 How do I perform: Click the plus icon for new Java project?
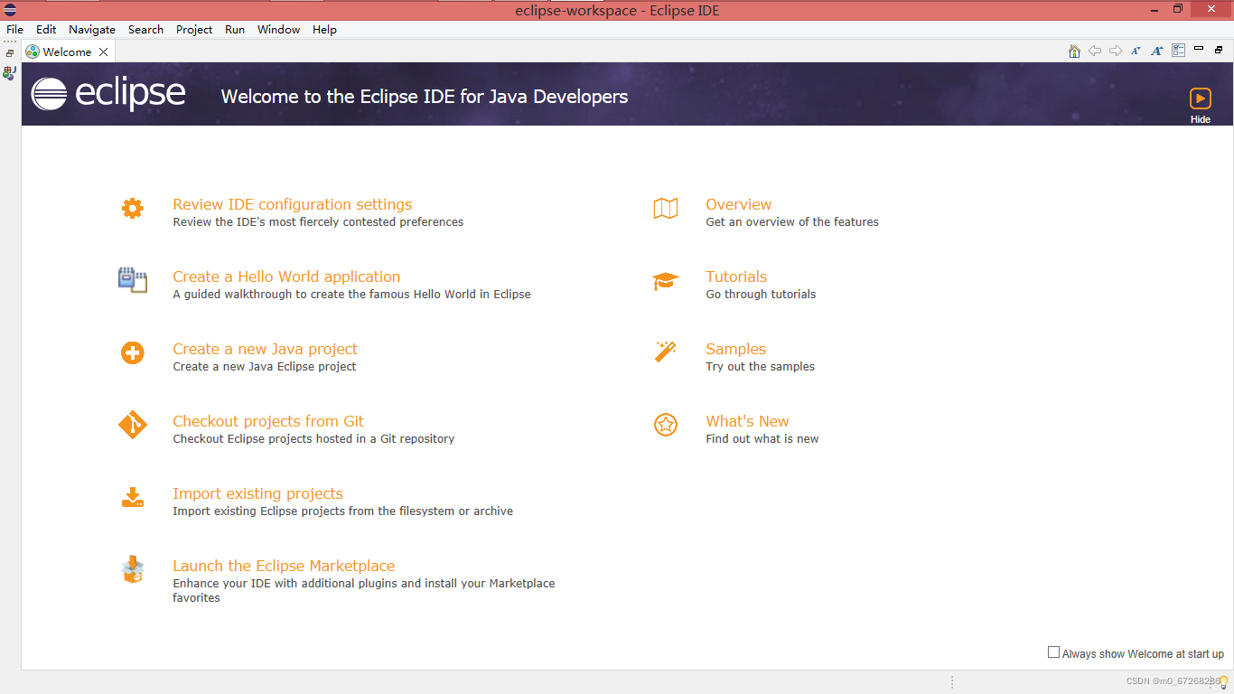(133, 353)
